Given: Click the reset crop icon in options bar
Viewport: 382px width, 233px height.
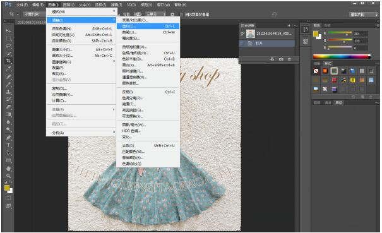Looking at the screenshot, I should (x=274, y=15).
